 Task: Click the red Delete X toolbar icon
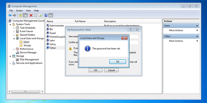pos(31,15)
